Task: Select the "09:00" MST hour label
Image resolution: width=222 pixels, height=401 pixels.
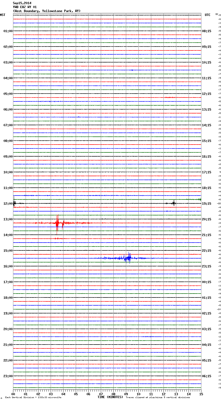Action: click(x=8, y=157)
